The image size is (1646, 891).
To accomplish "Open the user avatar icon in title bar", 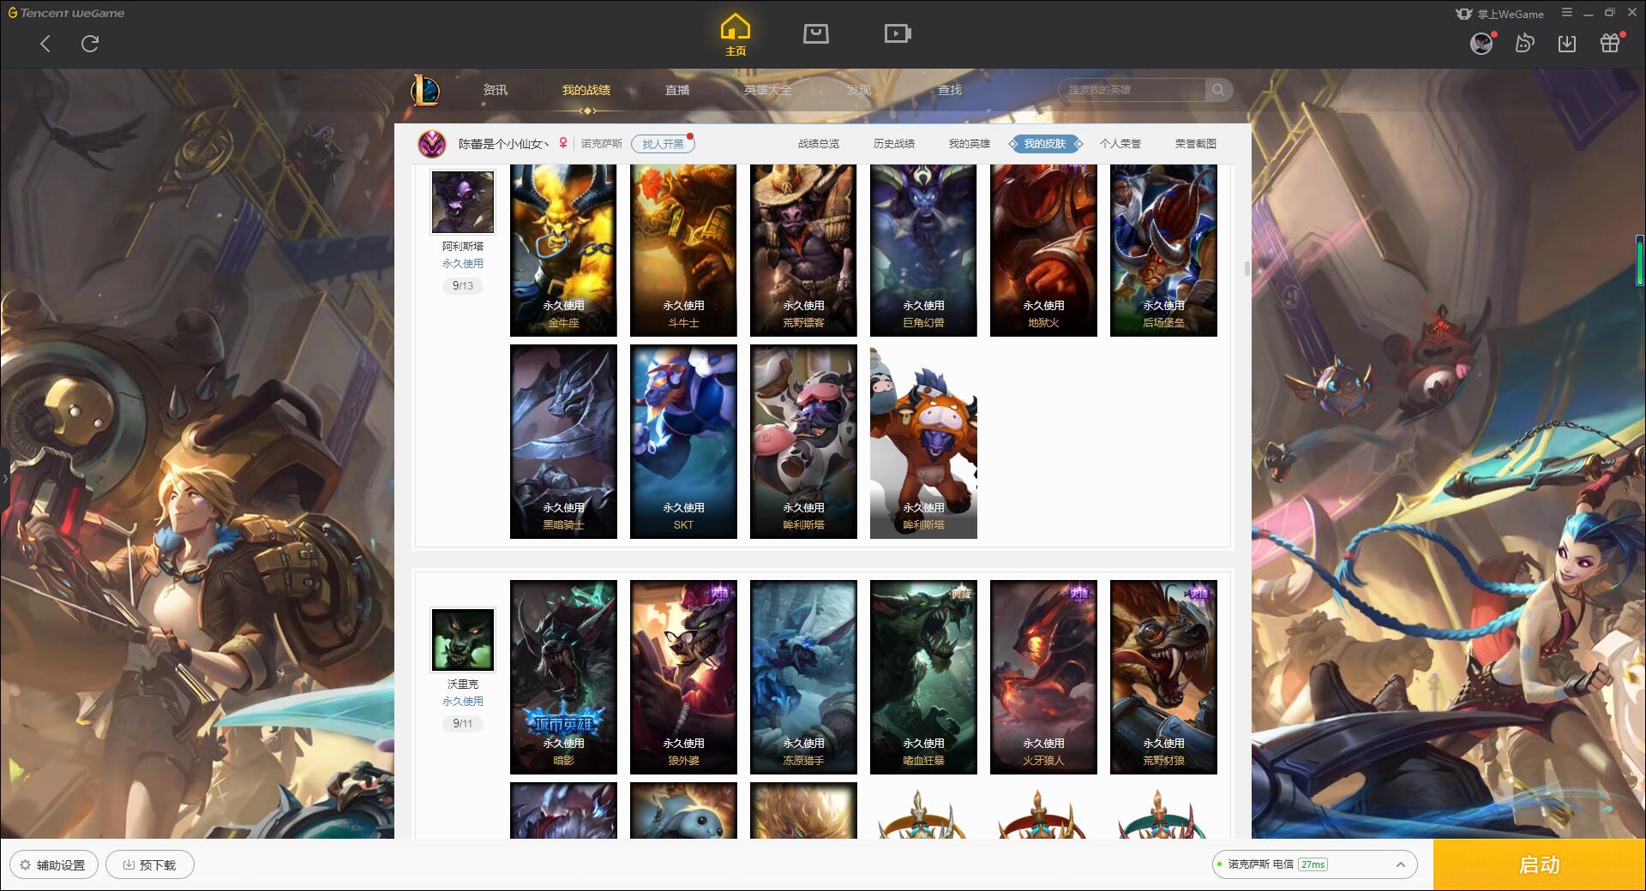I will click(x=1481, y=43).
